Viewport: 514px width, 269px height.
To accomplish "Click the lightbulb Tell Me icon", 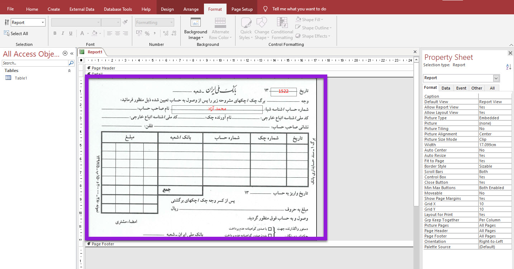I will (265, 9).
